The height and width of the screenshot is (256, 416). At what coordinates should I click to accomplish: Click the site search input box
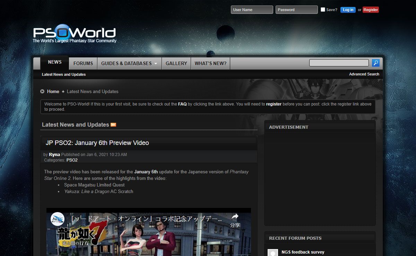pyautogui.click(x=339, y=63)
